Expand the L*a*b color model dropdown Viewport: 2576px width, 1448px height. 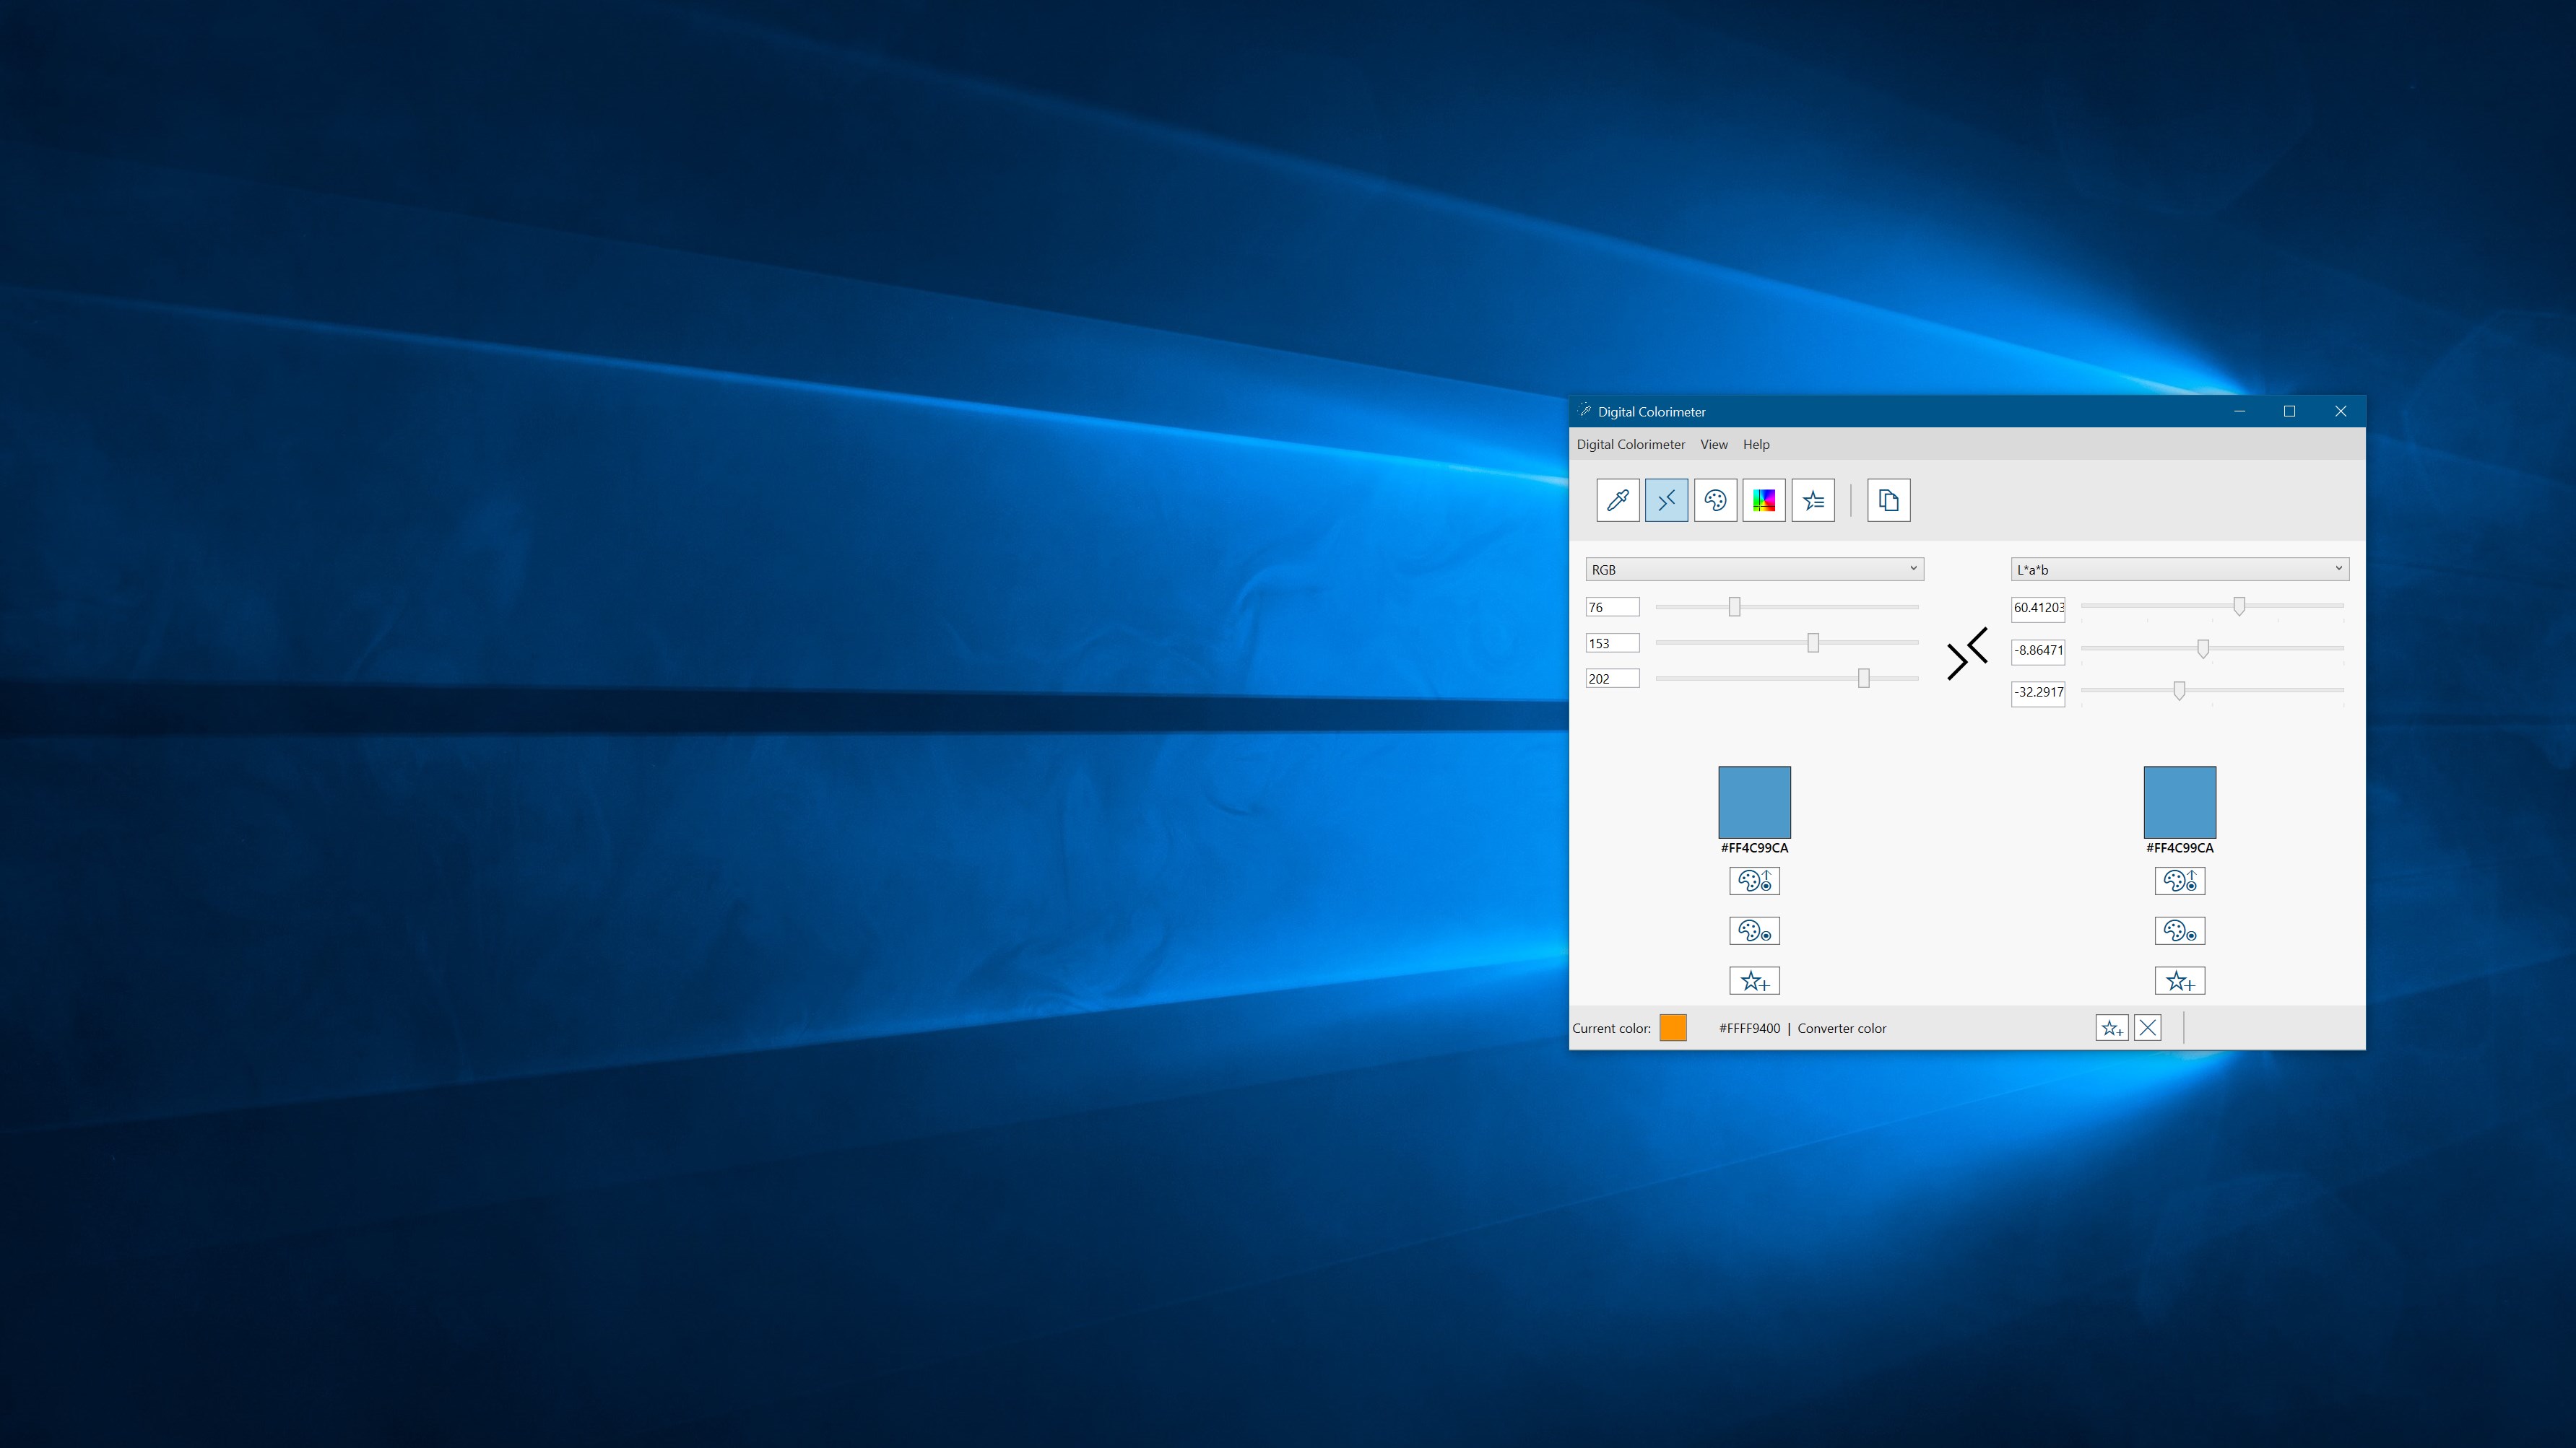pyautogui.click(x=2179, y=570)
